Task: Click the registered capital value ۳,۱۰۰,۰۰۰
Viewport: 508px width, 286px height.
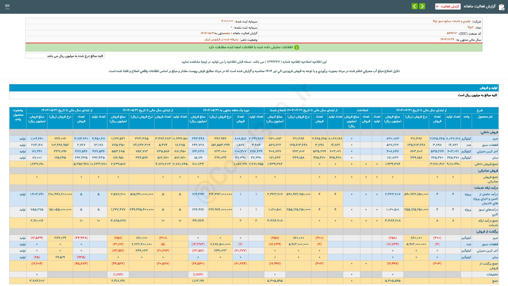Action: click(x=227, y=21)
